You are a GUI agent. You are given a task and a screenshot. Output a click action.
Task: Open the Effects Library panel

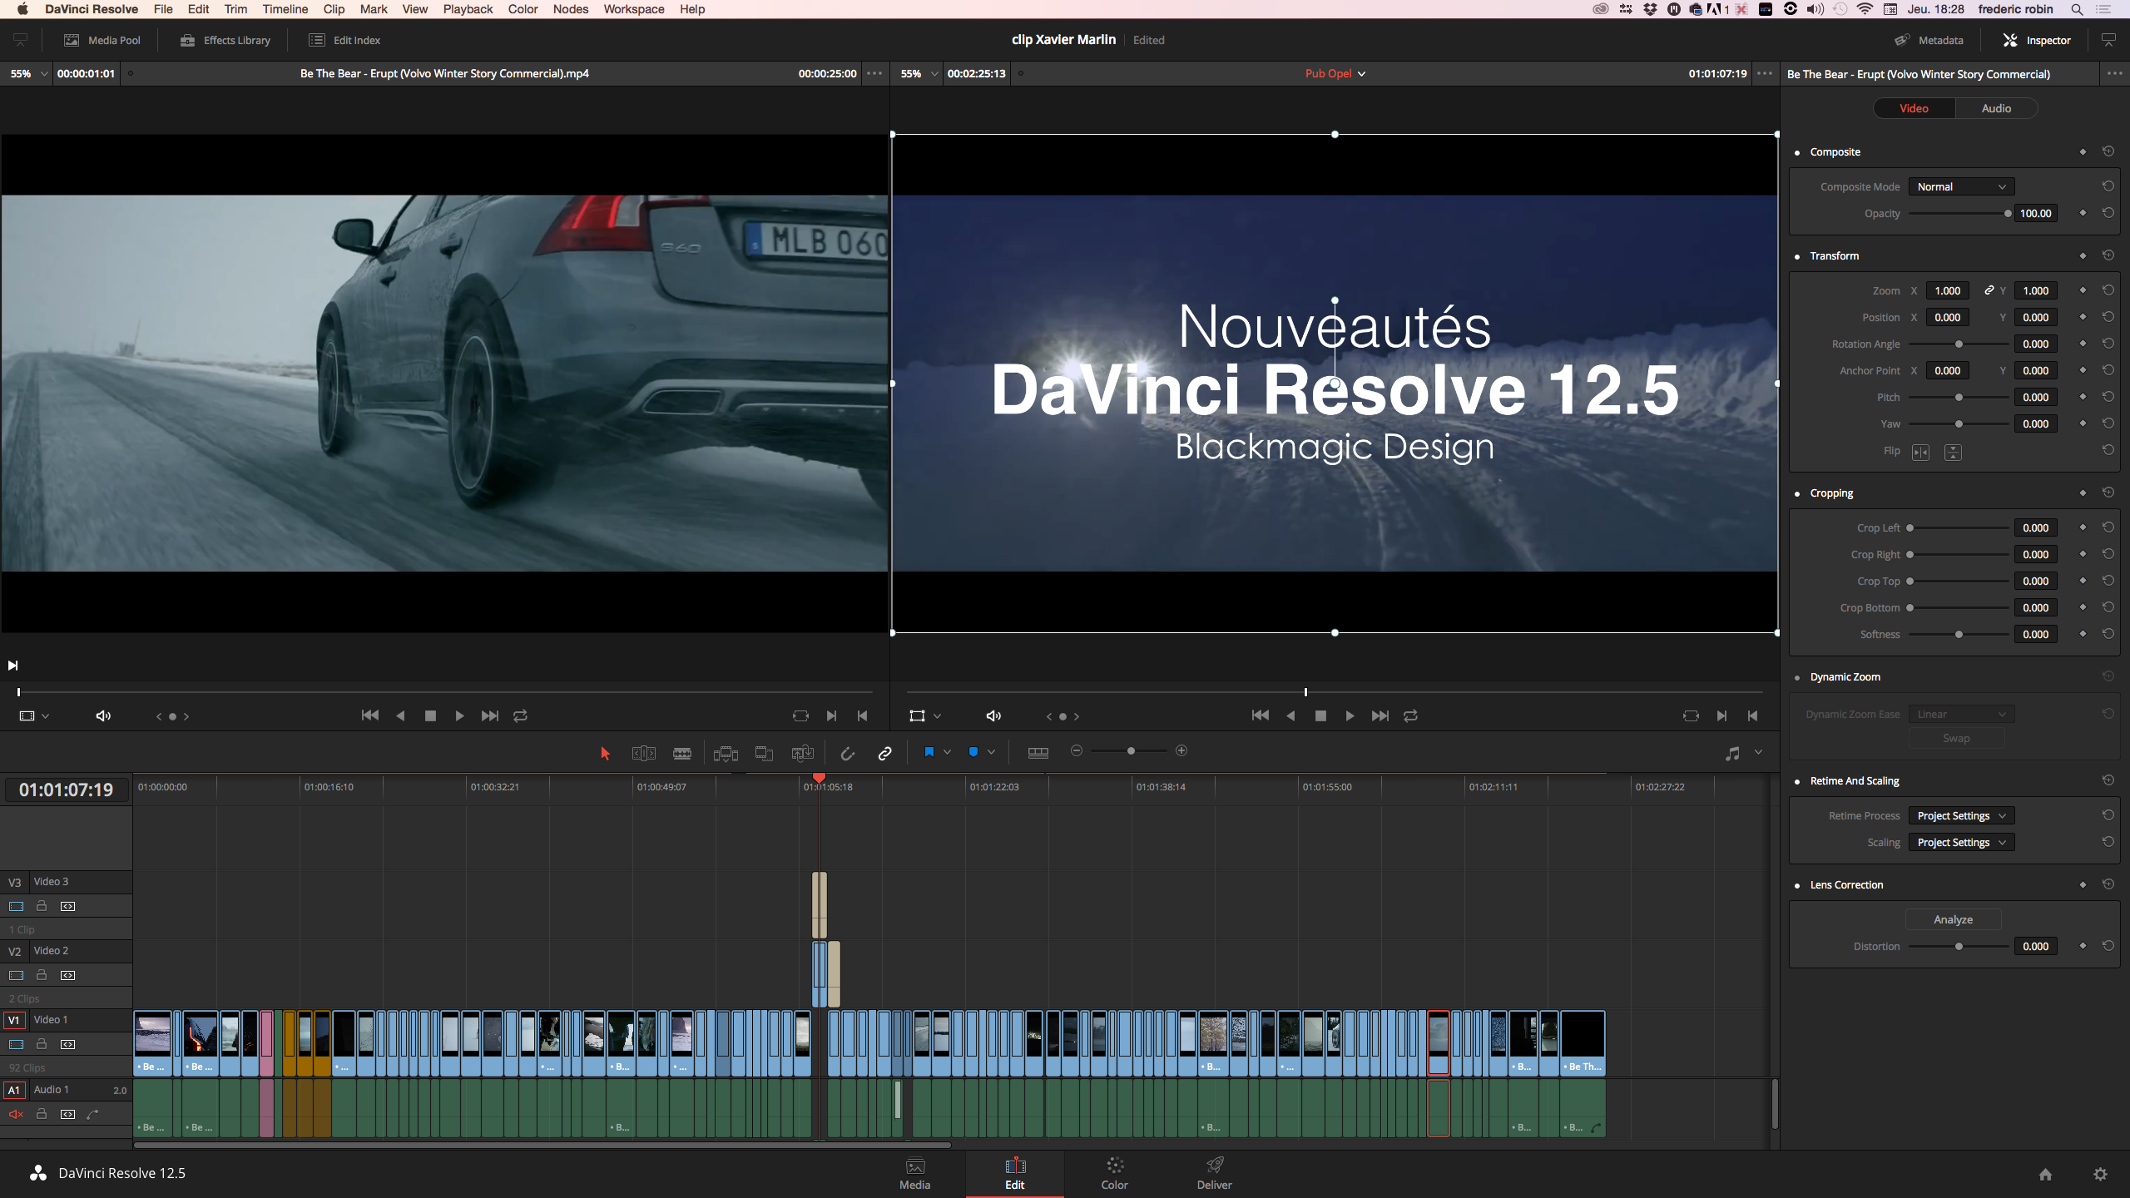coord(225,40)
